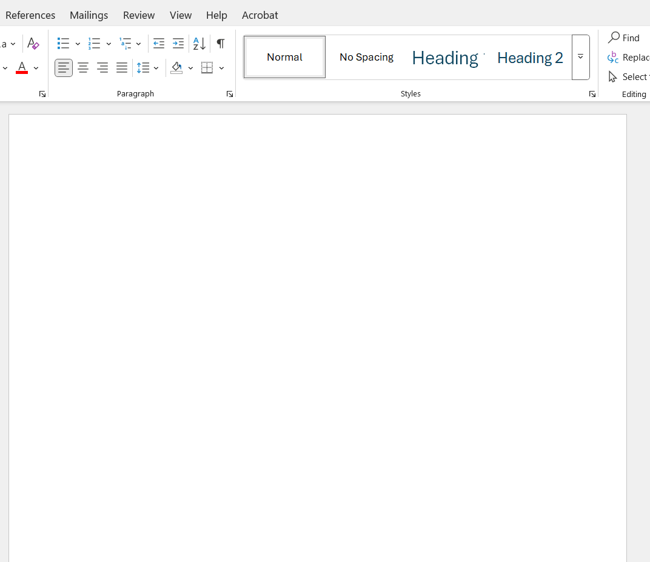Apply shading paint bucket
This screenshot has height=562, width=650.
click(x=177, y=67)
